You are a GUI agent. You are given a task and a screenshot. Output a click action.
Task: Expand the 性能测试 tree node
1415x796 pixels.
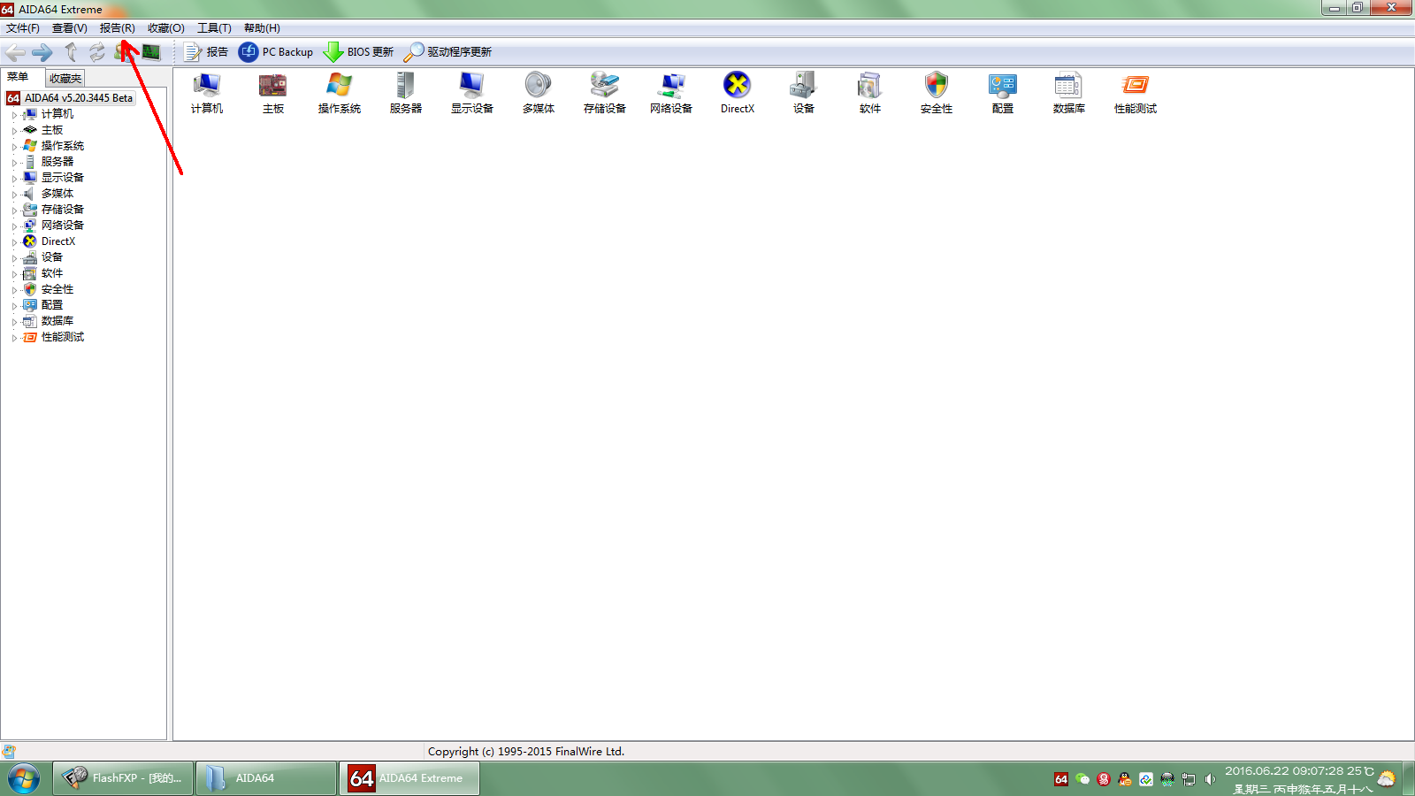[14, 338]
